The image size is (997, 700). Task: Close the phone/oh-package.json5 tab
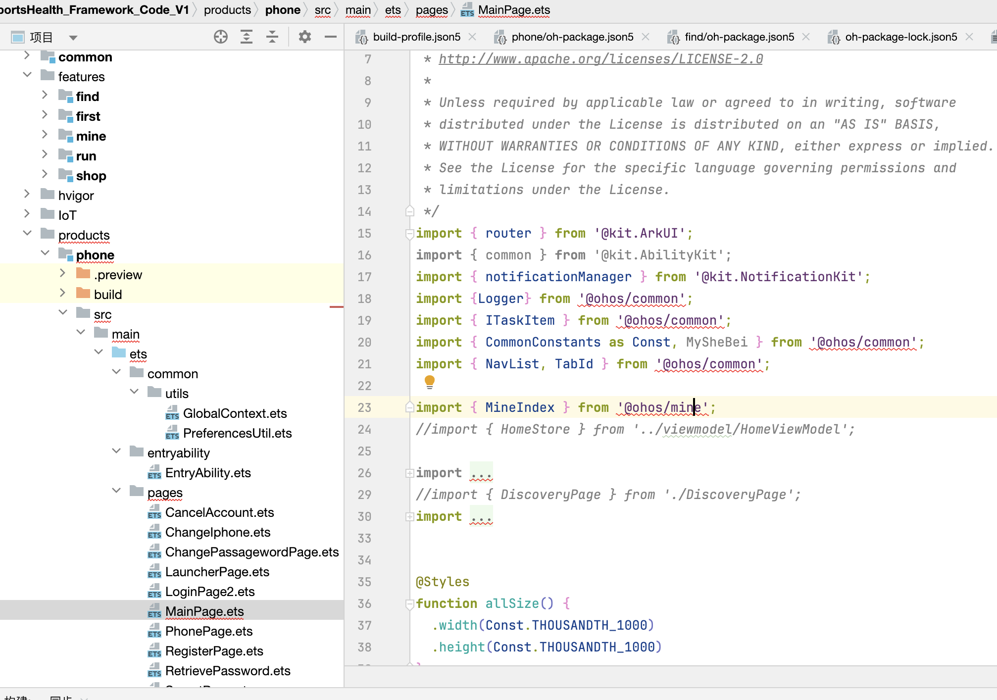(646, 37)
